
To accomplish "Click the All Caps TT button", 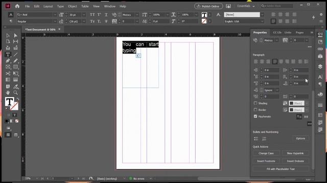I will point(92,15).
